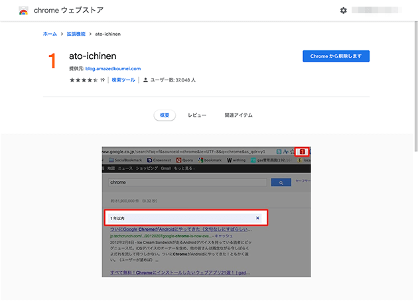The height and width of the screenshot is (305, 418).
Task: Click the rating count 19
Action: (x=102, y=80)
